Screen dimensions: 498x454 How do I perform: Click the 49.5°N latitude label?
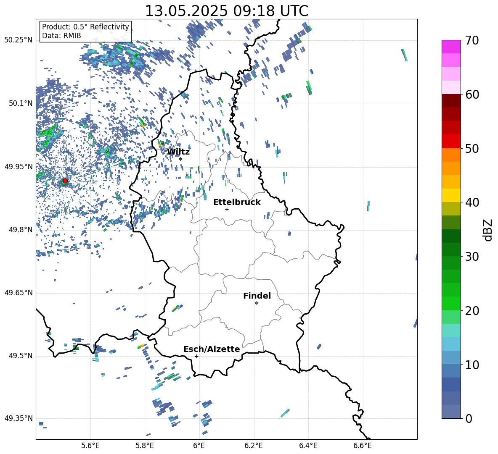[21, 356]
